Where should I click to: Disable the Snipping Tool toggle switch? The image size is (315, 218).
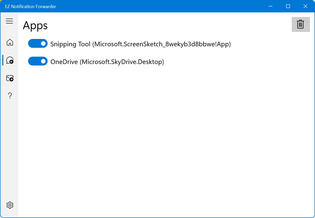click(38, 43)
